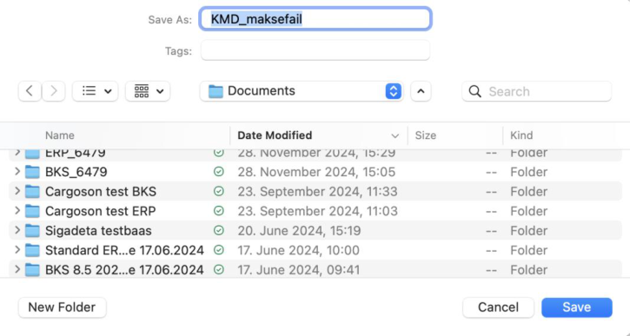Click the sync checkmark for Sigadeta testbaas
The width and height of the screenshot is (630, 336).
pos(219,230)
